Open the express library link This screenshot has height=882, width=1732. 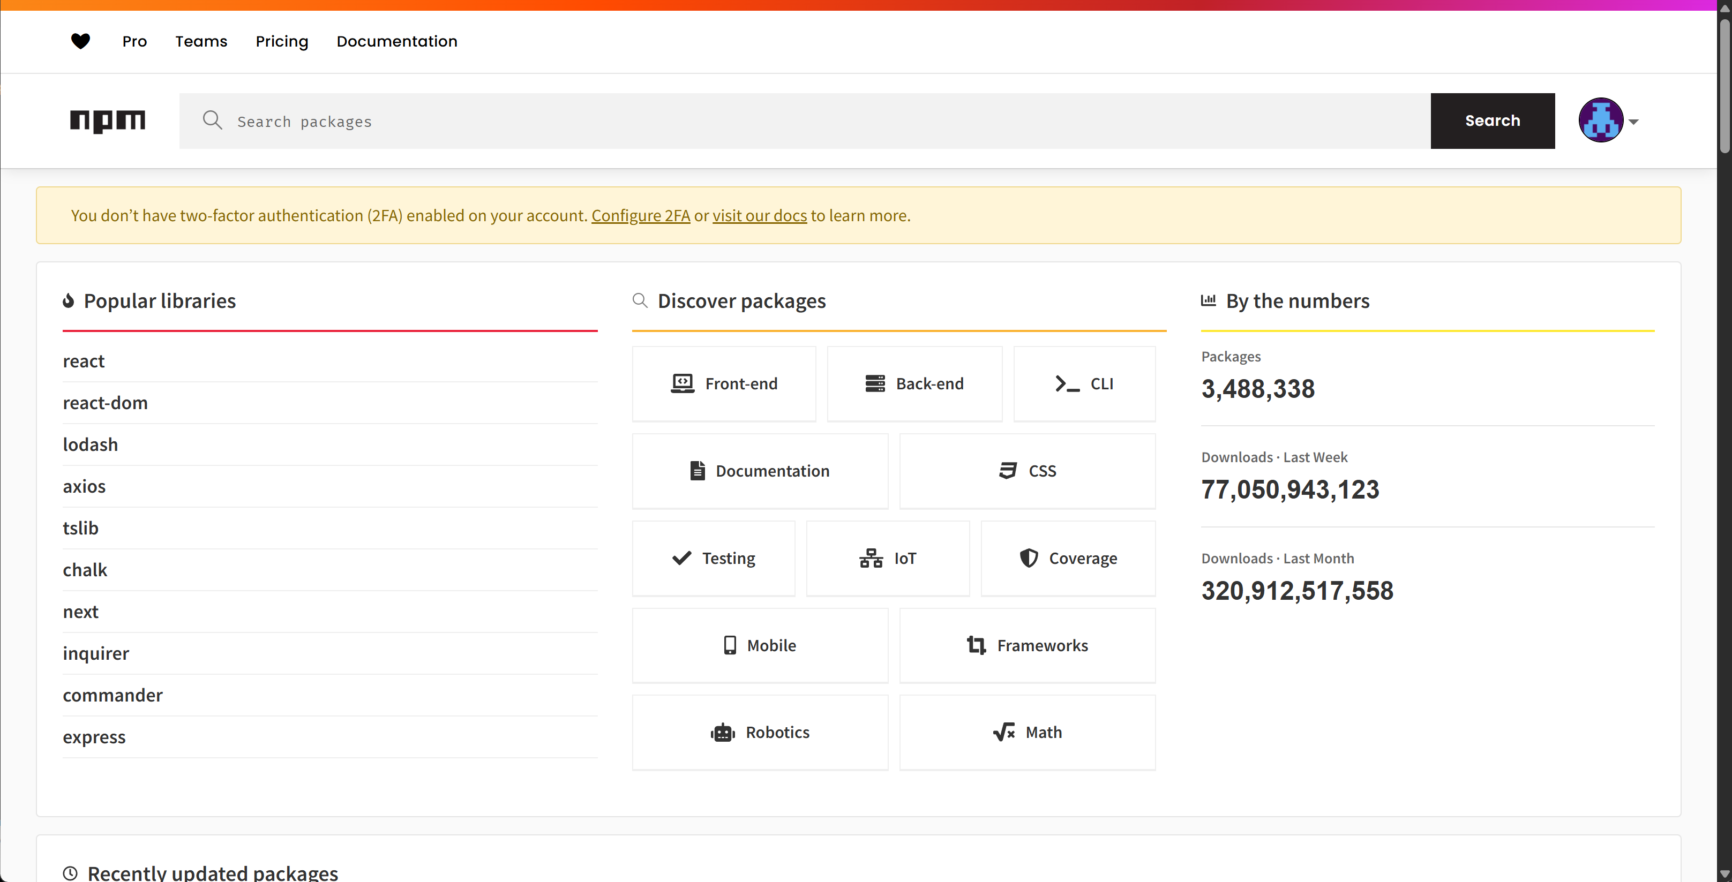pos(94,737)
